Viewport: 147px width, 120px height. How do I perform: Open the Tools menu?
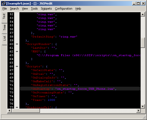click(x=34, y=9)
